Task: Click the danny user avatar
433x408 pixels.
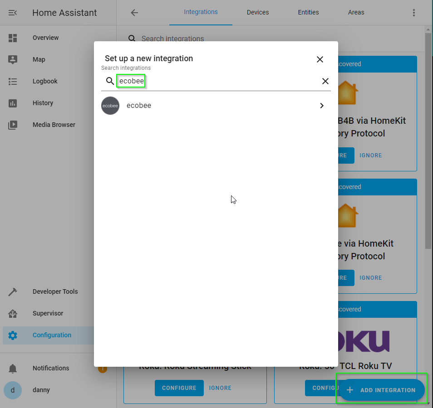Action: click(12, 390)
